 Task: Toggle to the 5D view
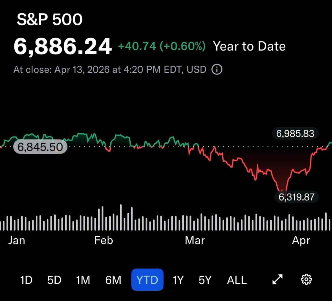click(54, 280)
